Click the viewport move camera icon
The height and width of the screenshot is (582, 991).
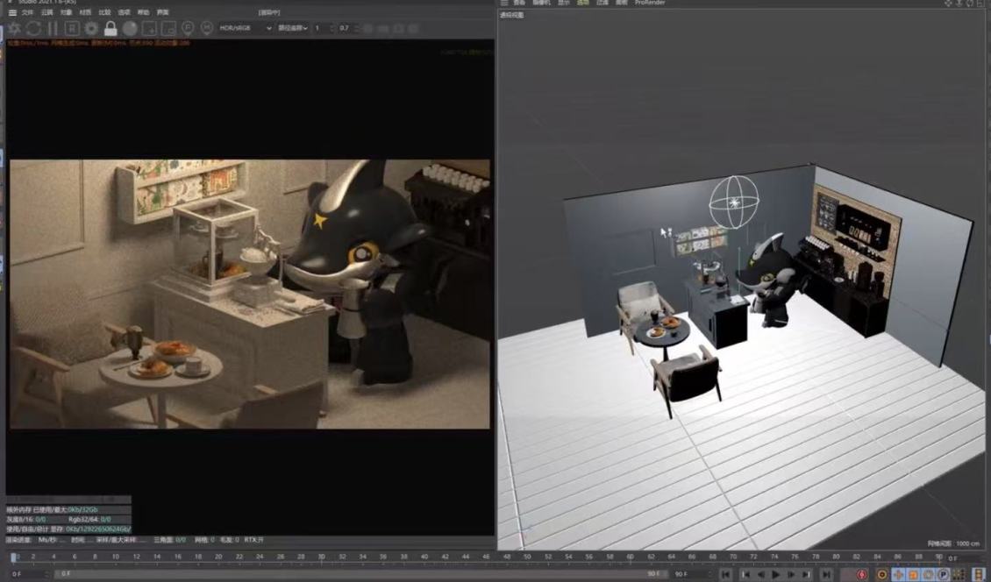(948, 4)
